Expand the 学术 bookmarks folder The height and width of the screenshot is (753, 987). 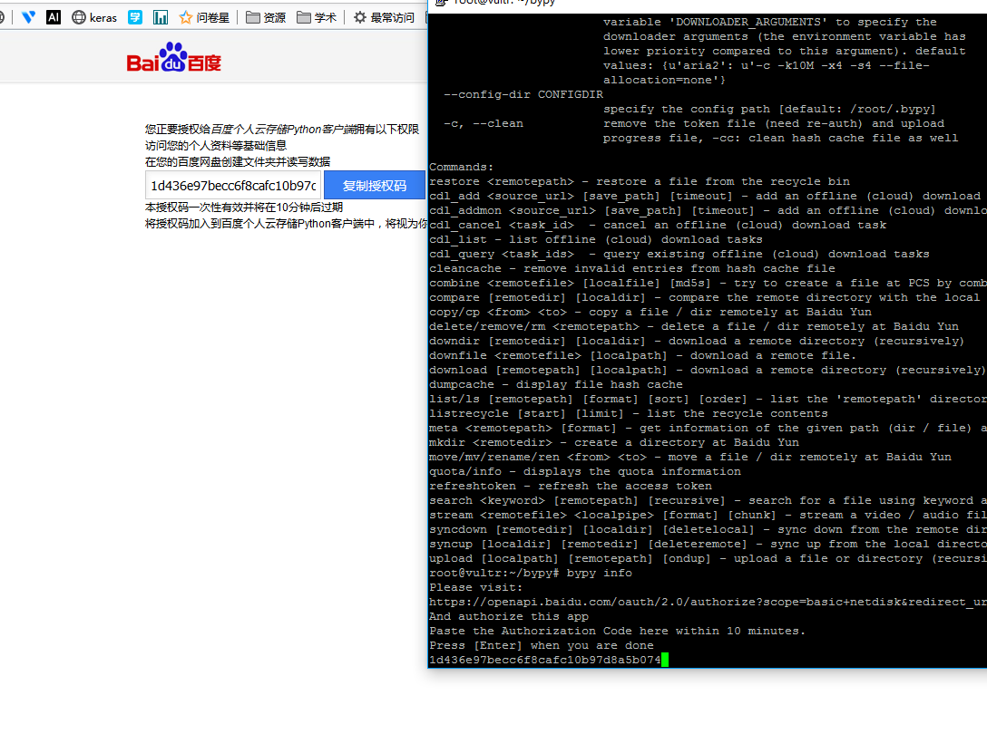tap(316, 17)
